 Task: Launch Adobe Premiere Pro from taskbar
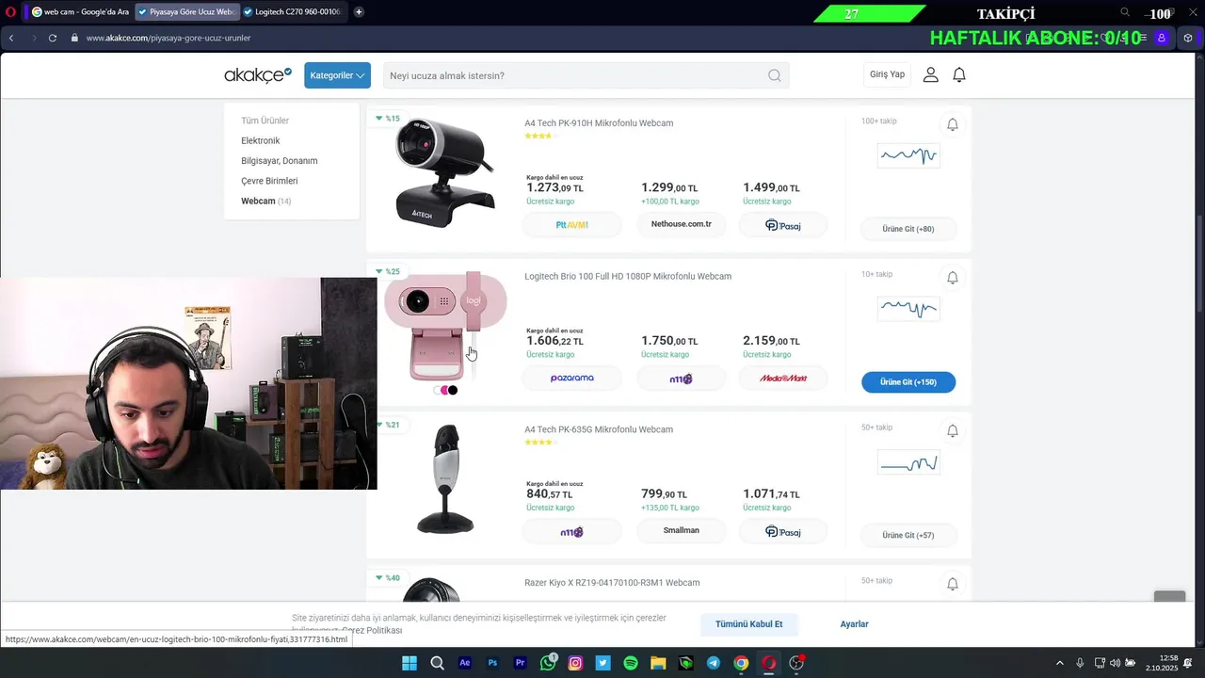tap(521, 663)
